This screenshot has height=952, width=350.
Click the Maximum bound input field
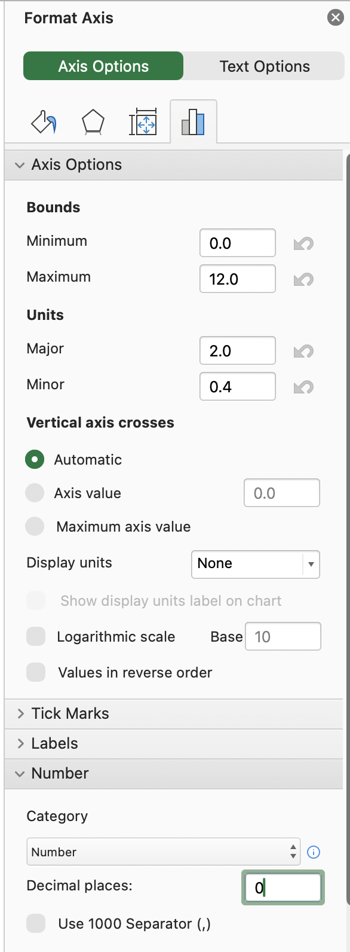(x=238, y=279)
